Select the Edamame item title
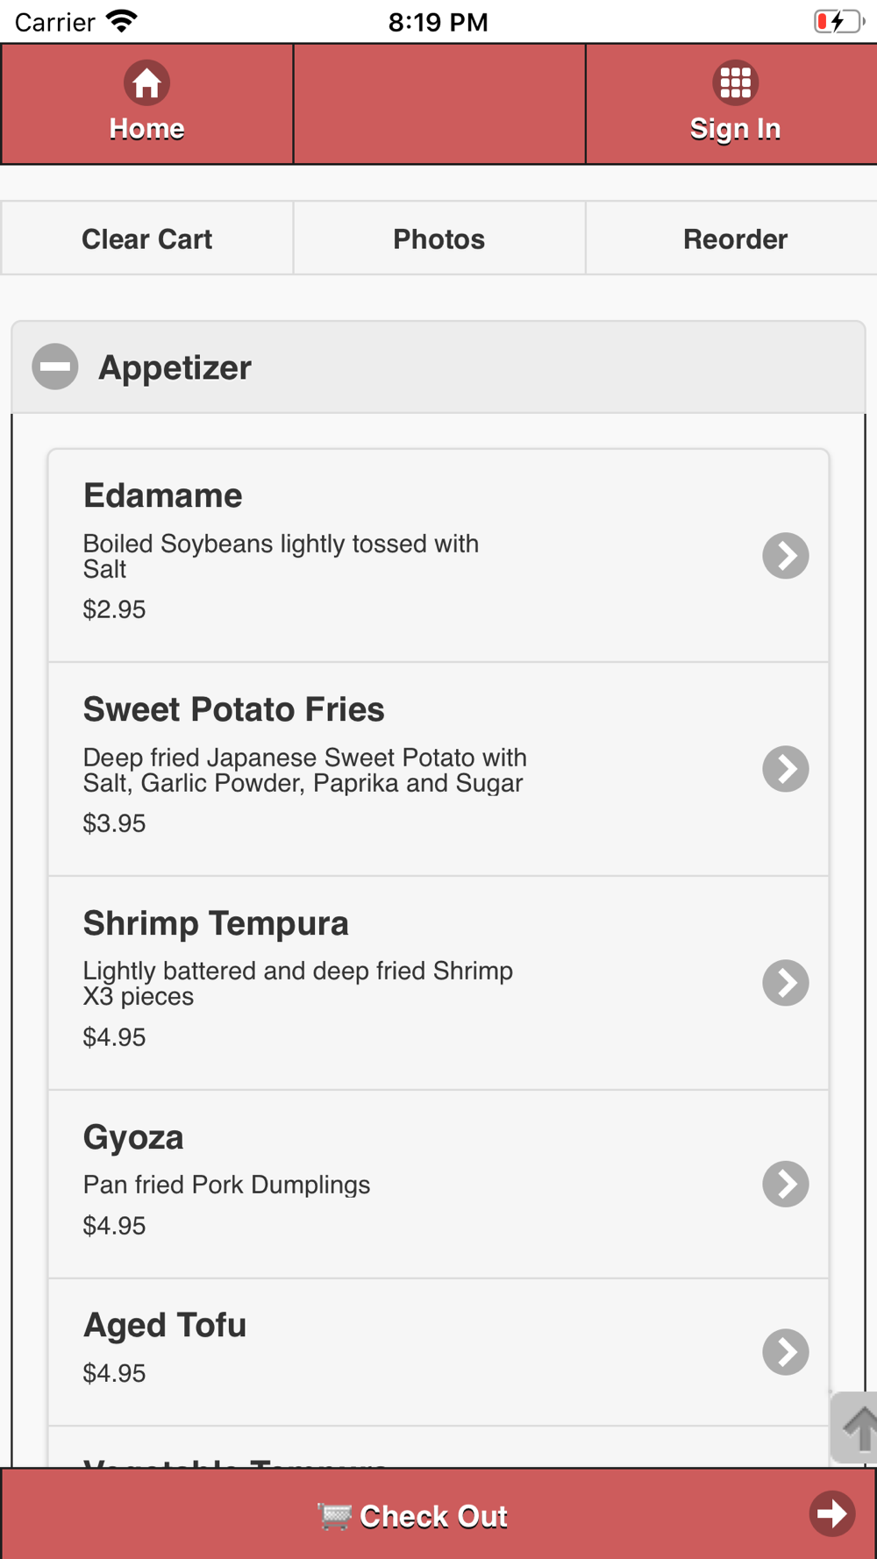Viewport: 877px width, 1559px height. [x=163, y=495]
